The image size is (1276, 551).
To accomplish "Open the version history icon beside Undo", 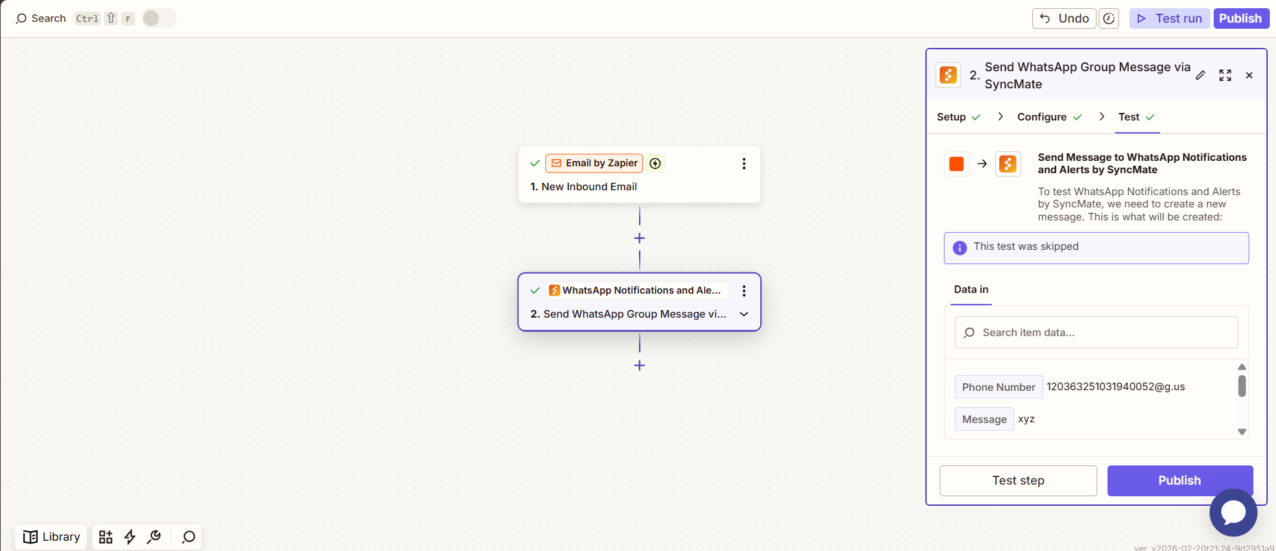I will click(1109, 18).
